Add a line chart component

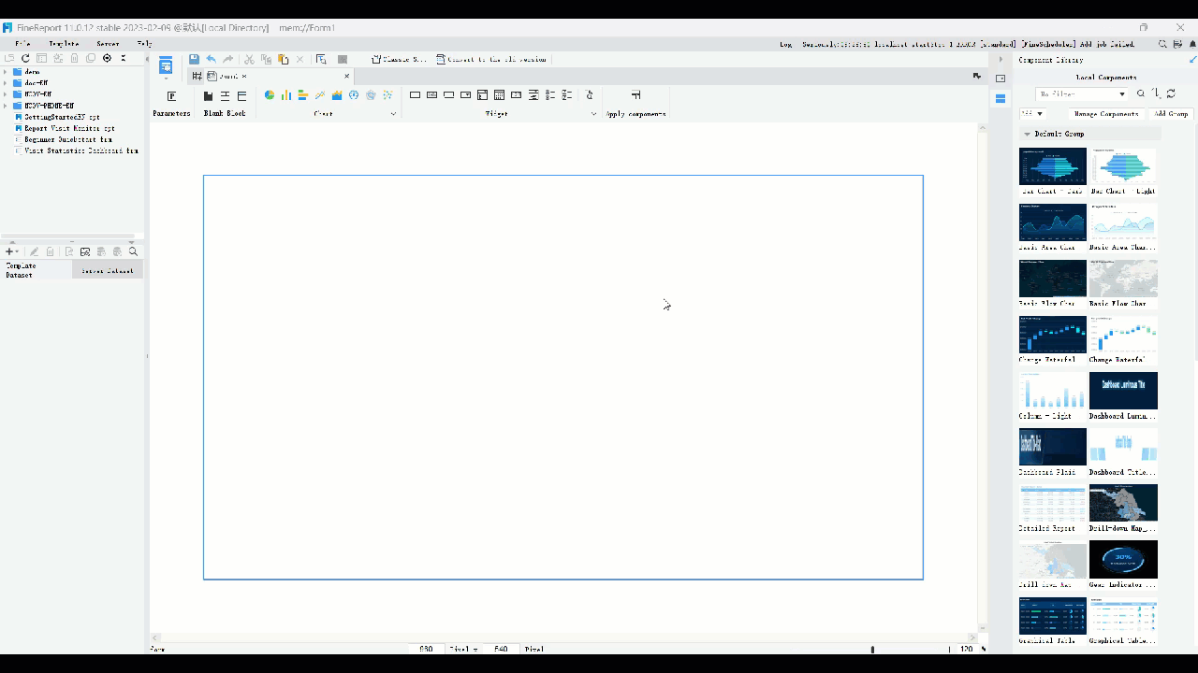coord(320,95)
